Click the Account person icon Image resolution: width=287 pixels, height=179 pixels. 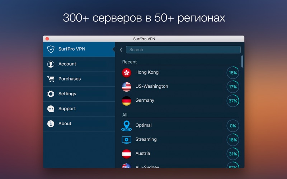pyautogui.click(x=51, y=64)
